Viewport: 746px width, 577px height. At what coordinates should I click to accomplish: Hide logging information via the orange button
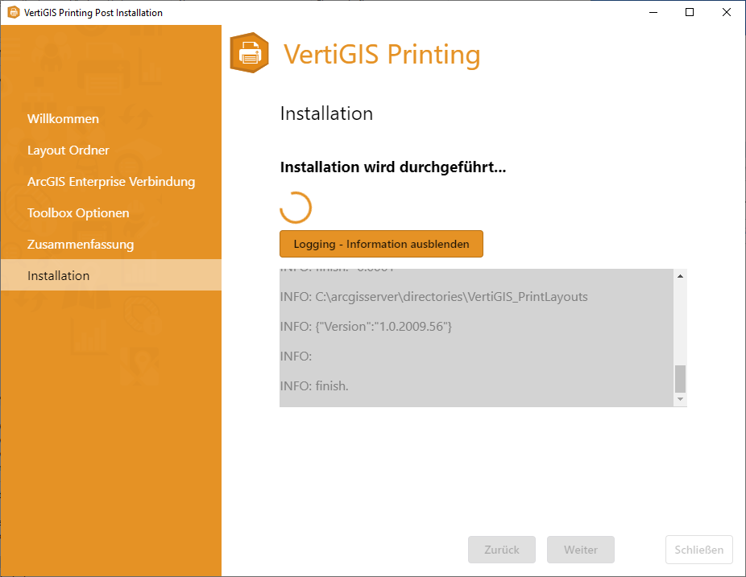pyautogui.click(x=381, y=244)
